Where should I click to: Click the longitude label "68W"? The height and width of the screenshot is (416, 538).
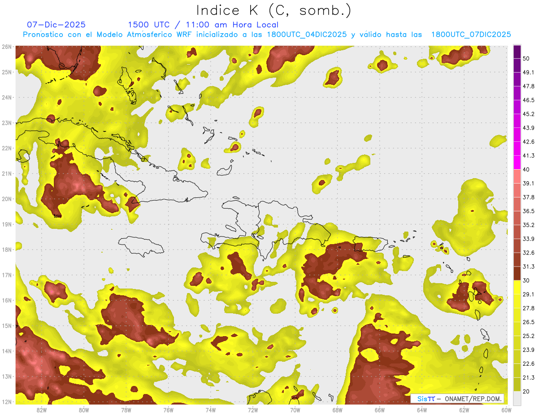(x=337, y=410)
